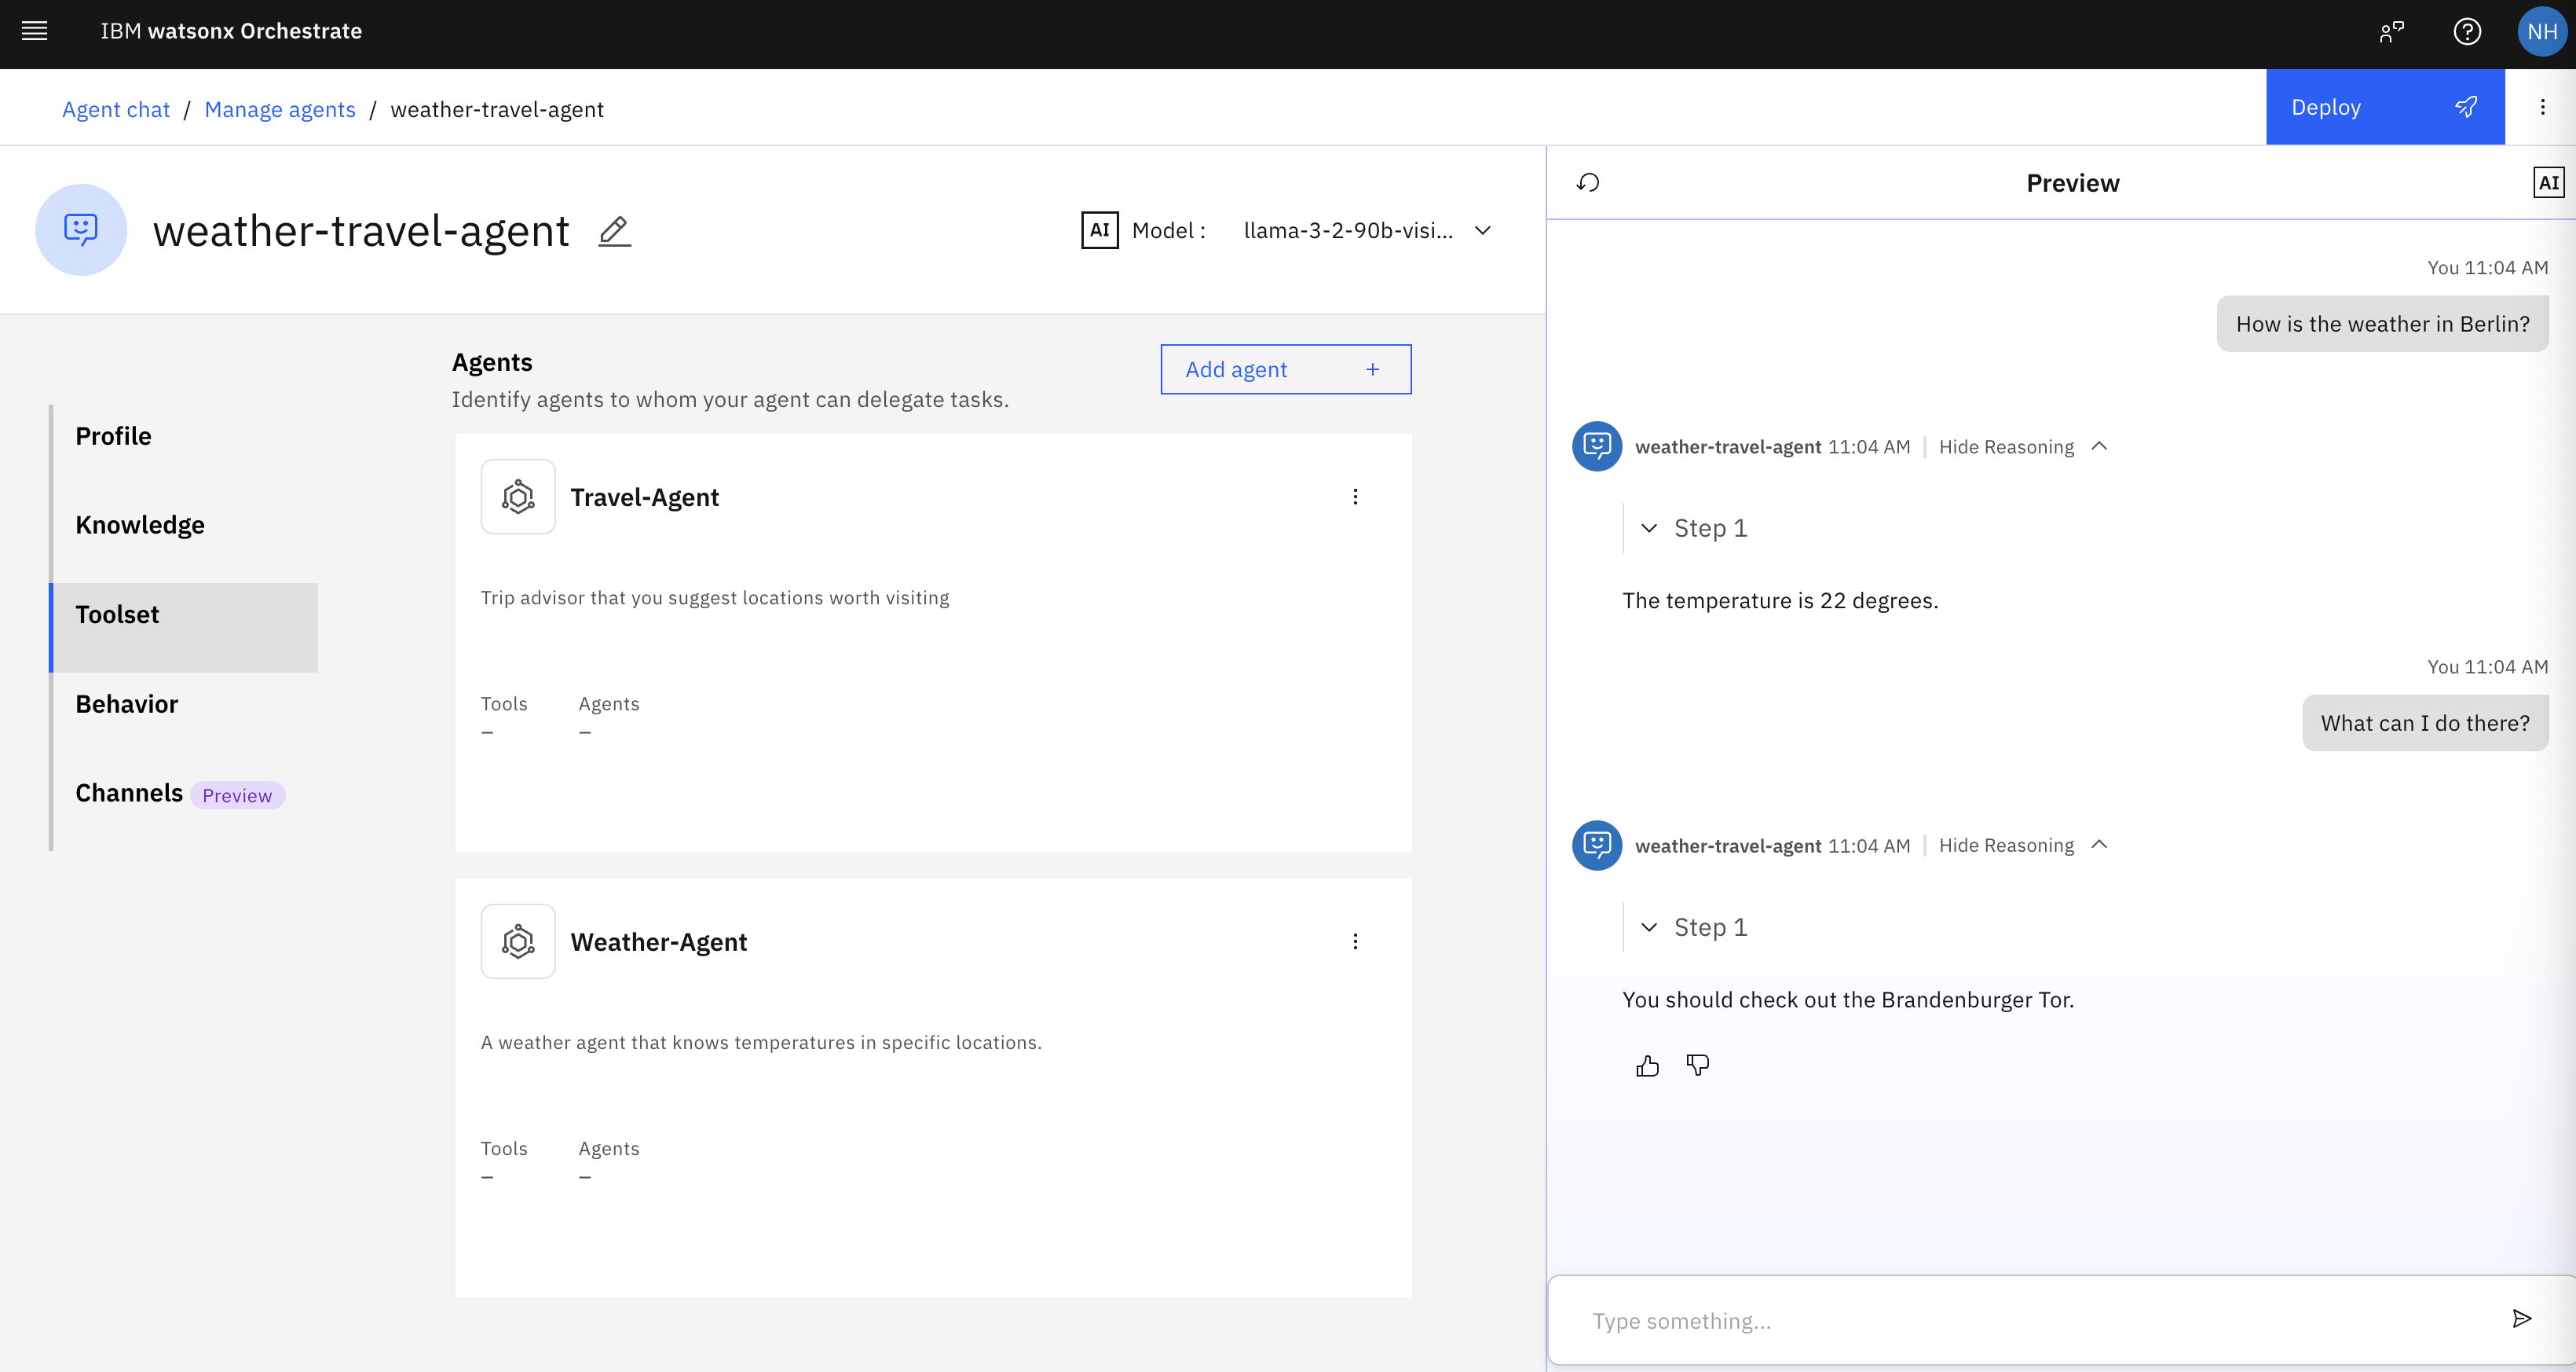2576x1372 pixels.
Task: Click the 'What can I do there?' message
Action: click(2425, 724)
